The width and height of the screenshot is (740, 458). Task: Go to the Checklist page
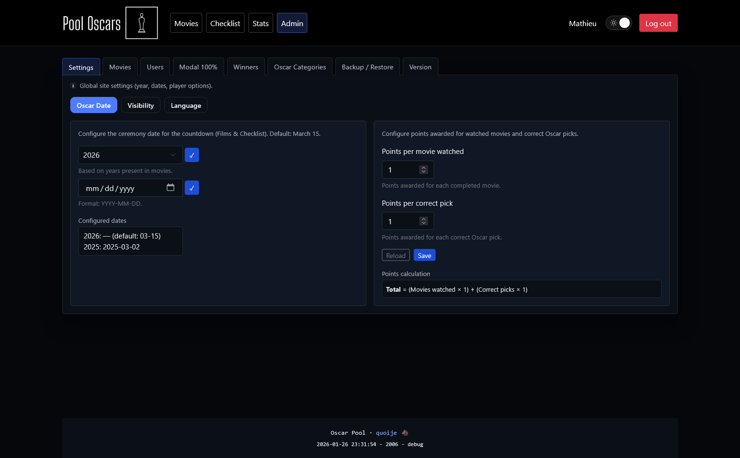click(x=225, y=23)
